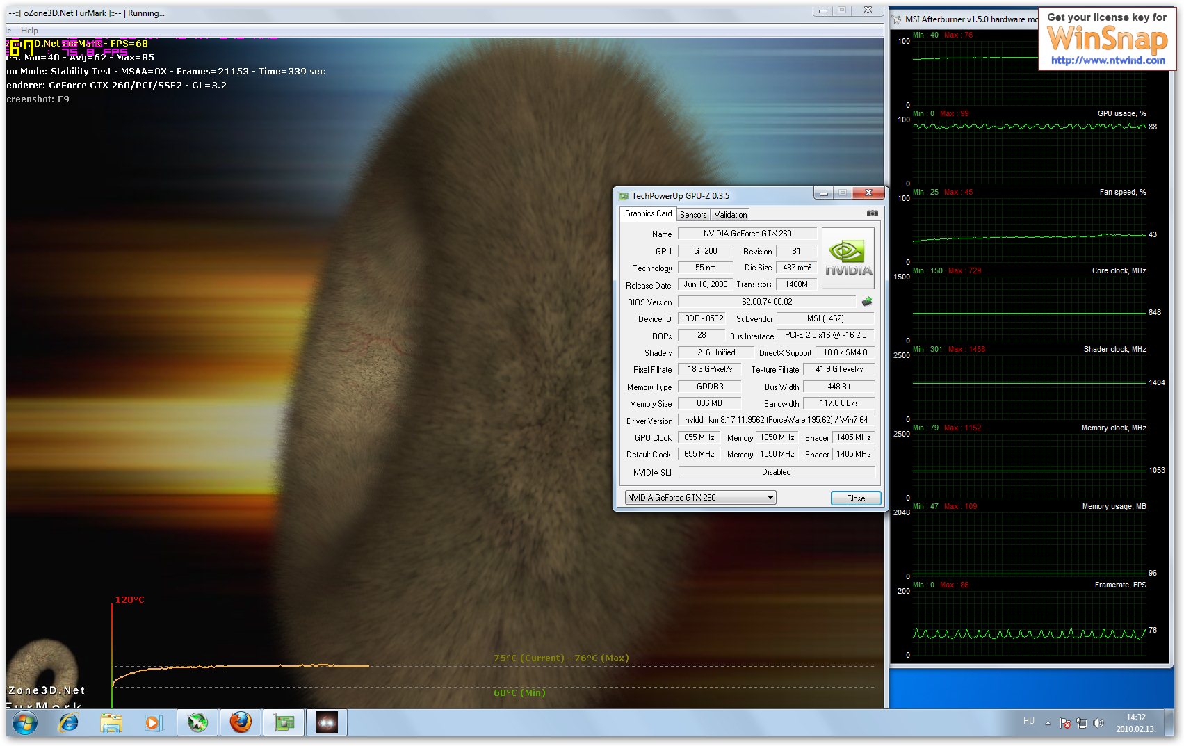The image size is (1184, 746).
Task: Open Windows Media Player taskbar icon
Action: [x=152, y=723]
